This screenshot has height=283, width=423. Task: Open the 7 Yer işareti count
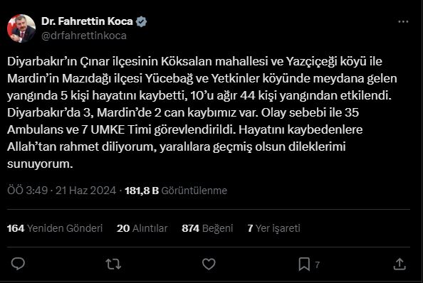click(273, 228)
